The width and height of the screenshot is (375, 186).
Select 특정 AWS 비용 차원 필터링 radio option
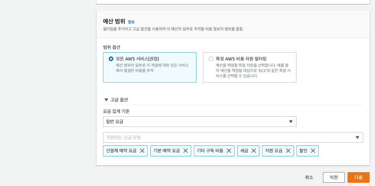click(211, 59)
